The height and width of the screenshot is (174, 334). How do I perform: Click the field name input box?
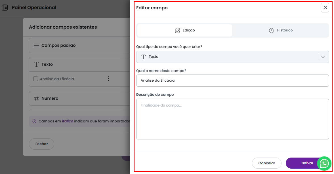(x=232, y=80)
